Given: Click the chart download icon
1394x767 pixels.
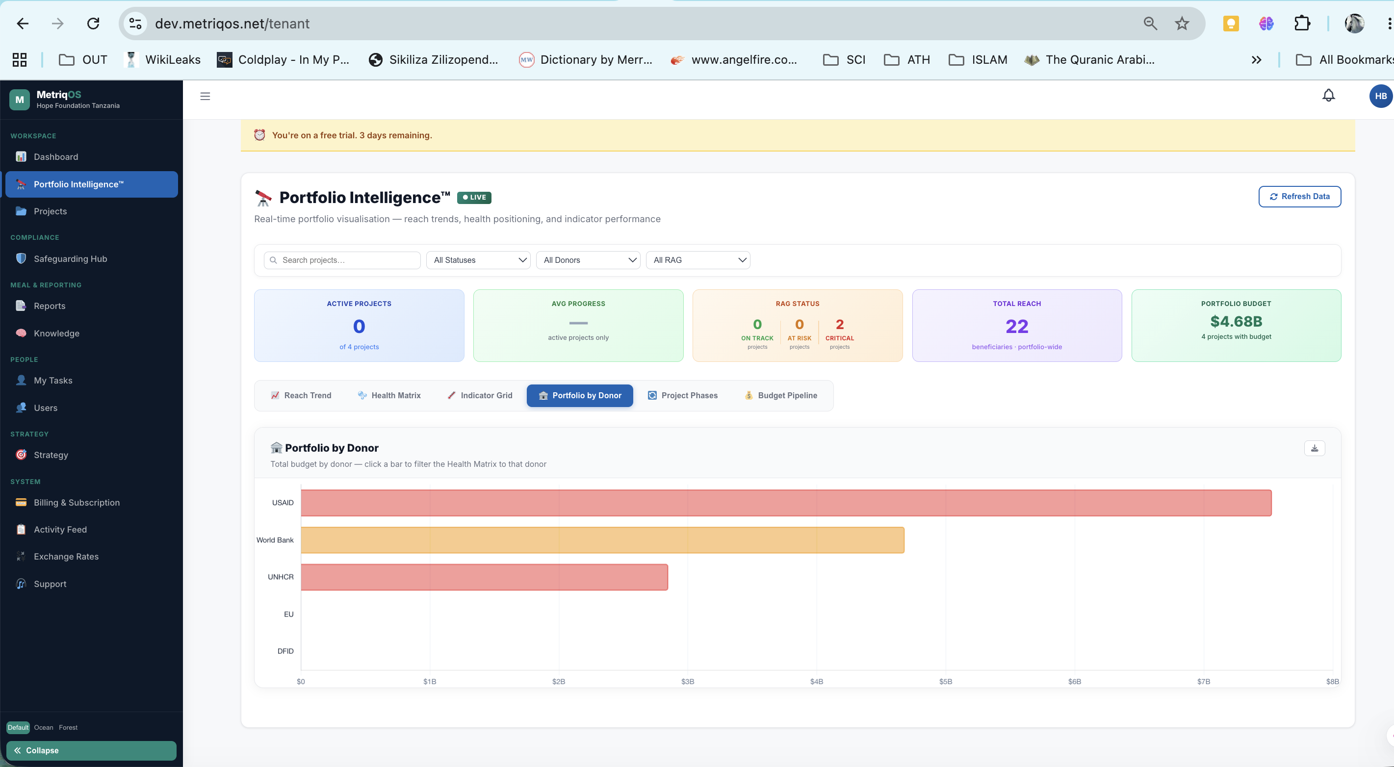Looking at the screenshot, I should (x=1315, y=448).
